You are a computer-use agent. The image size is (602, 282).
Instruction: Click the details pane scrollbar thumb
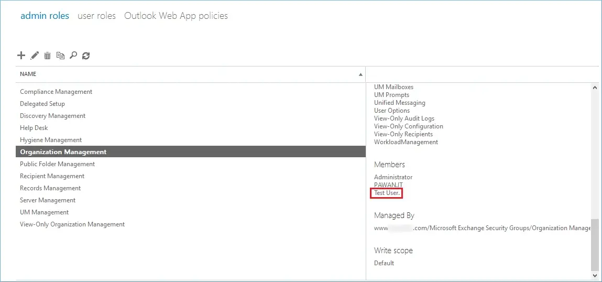tap(595, 245)
